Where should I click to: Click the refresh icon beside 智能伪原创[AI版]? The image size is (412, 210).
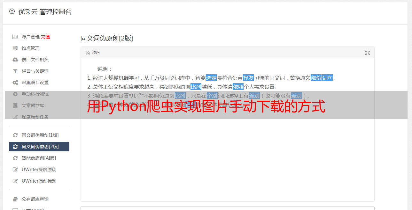(x=15, y=158)
